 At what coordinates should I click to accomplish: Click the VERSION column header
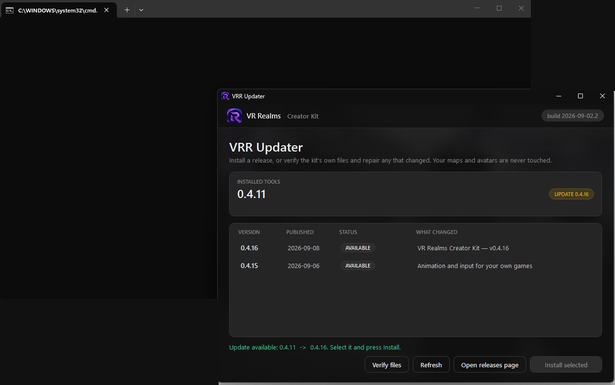coord(249,232)
